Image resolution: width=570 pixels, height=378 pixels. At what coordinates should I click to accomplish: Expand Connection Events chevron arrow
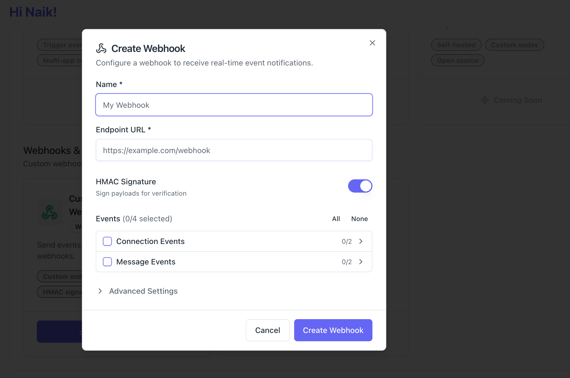pyautogui.click(x=361, y=241)
